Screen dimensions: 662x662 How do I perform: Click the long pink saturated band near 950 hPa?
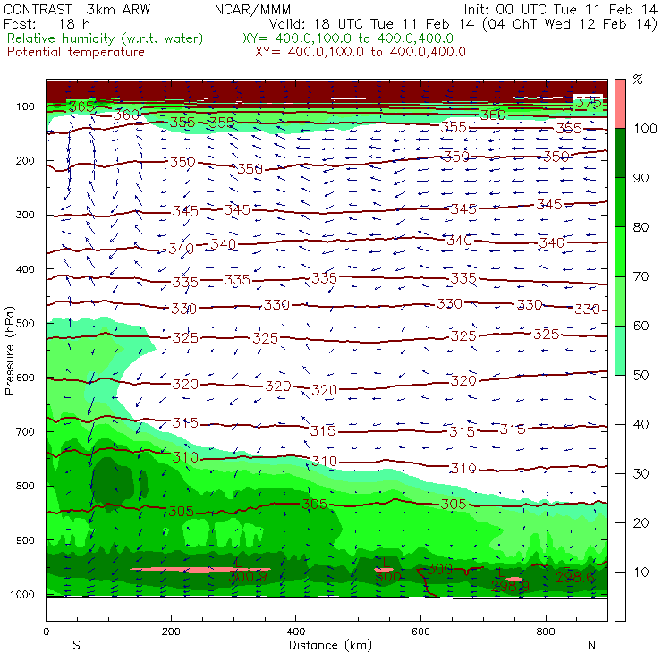200,570
